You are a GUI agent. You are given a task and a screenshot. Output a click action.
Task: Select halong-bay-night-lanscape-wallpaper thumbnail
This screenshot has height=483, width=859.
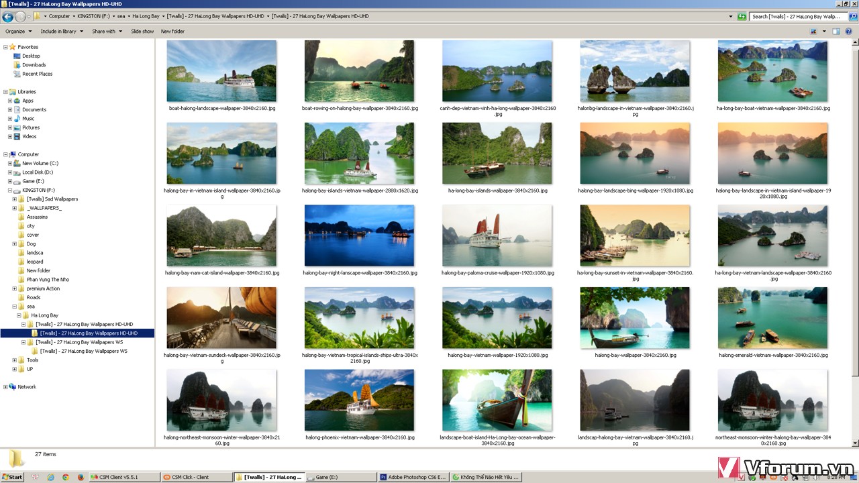[x=359, y=235]
